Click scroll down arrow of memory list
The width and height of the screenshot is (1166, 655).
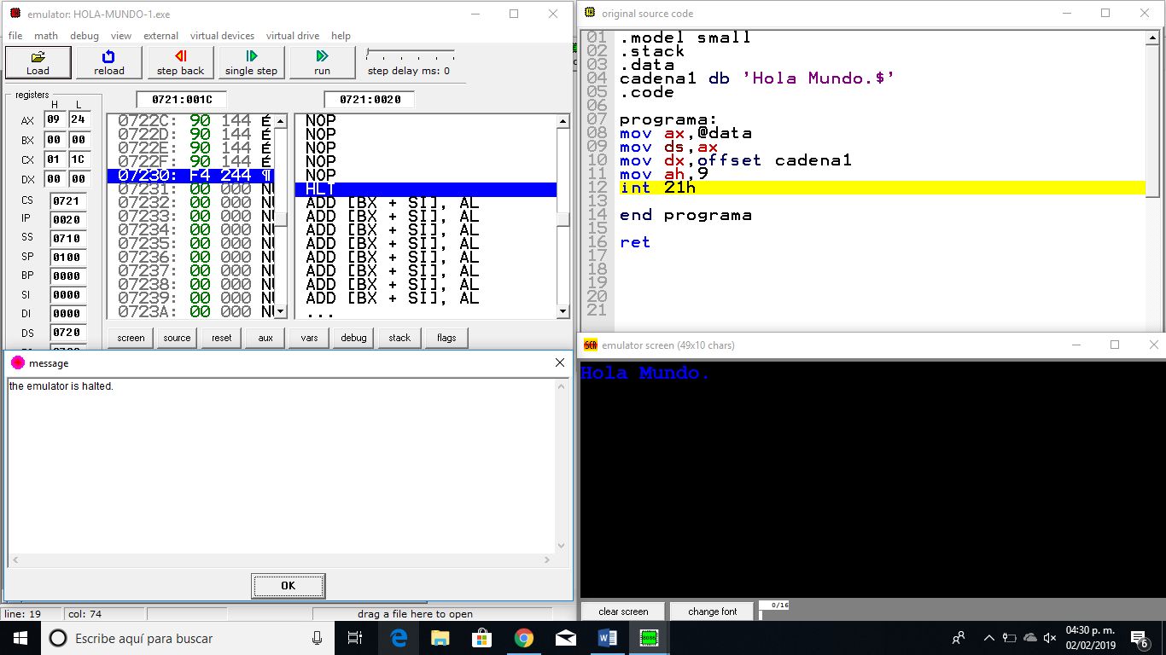point(281,311)
